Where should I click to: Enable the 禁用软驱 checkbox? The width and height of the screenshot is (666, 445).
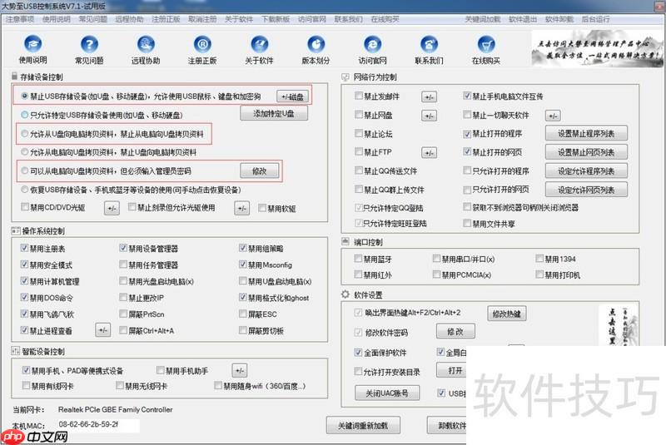pos(262,208)
